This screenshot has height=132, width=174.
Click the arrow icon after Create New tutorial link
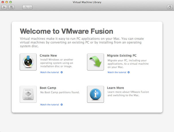point(61,72)
